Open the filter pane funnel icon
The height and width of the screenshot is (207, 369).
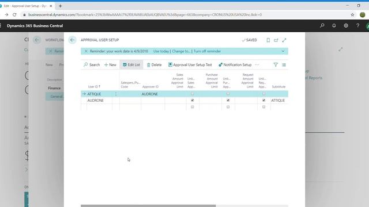(x=276, y=65)
